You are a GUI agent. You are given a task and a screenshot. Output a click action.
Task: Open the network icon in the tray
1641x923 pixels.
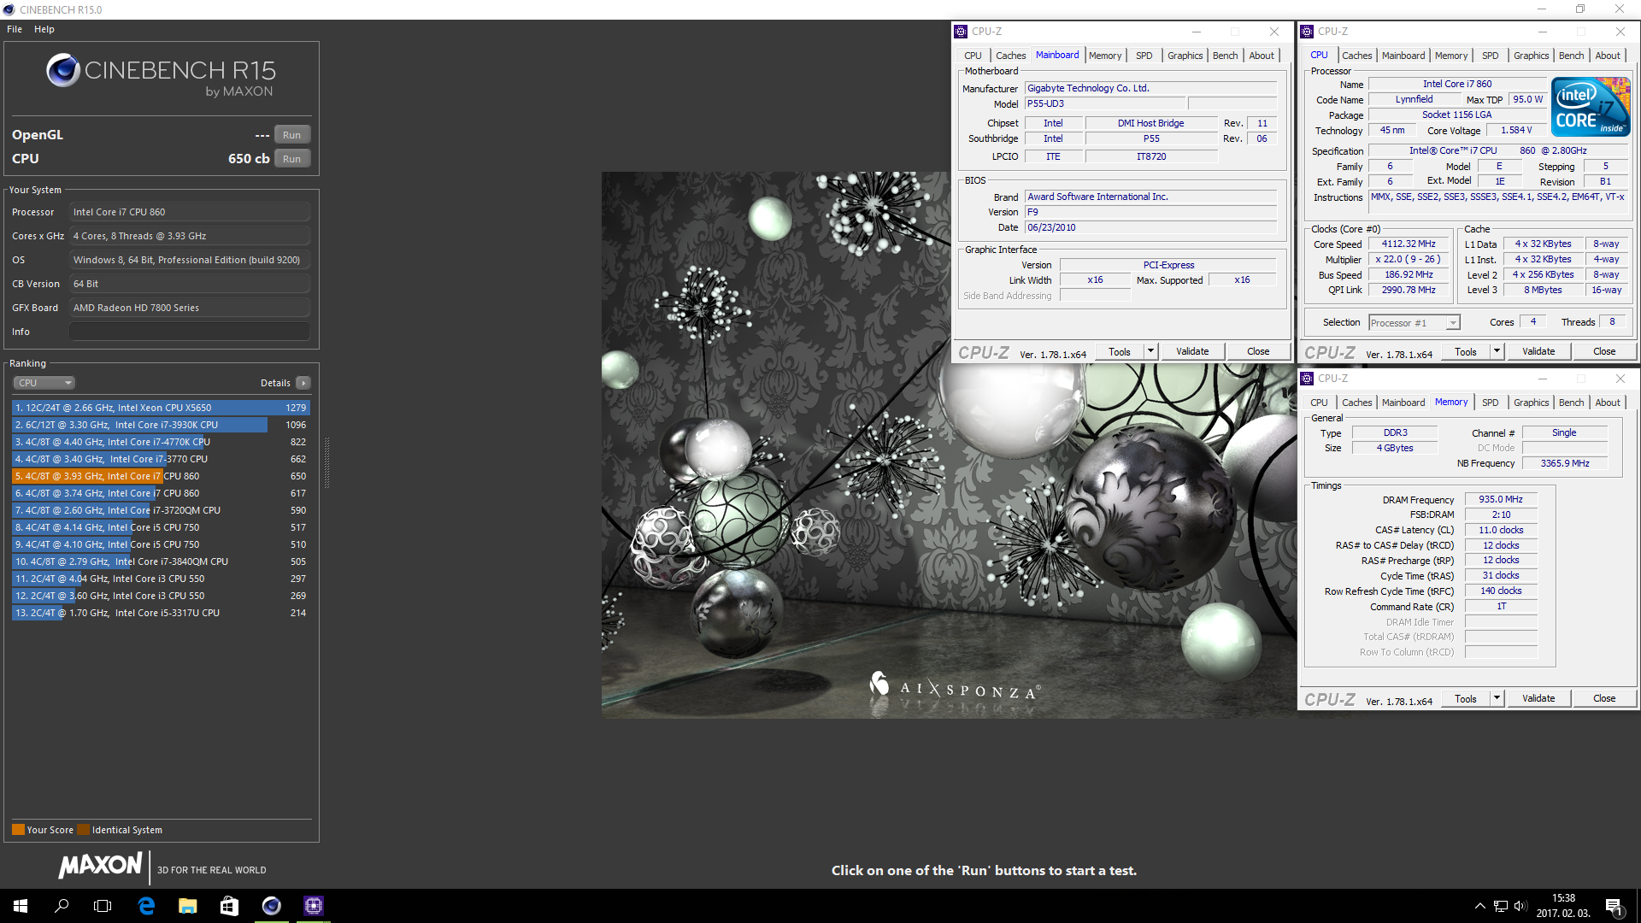point(1500,906)
